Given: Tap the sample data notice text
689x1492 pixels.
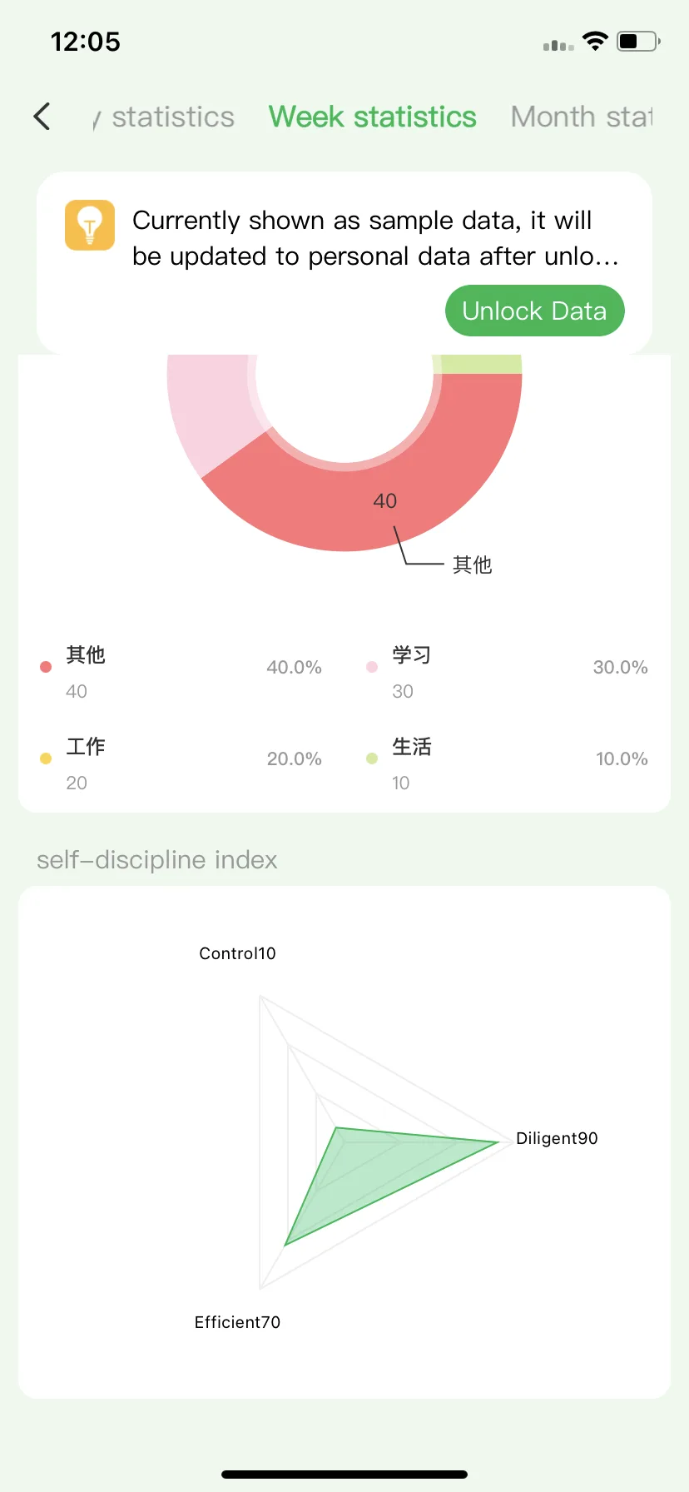Looking at the screenshot, I should pyautogui.click(x=375, y=238).
